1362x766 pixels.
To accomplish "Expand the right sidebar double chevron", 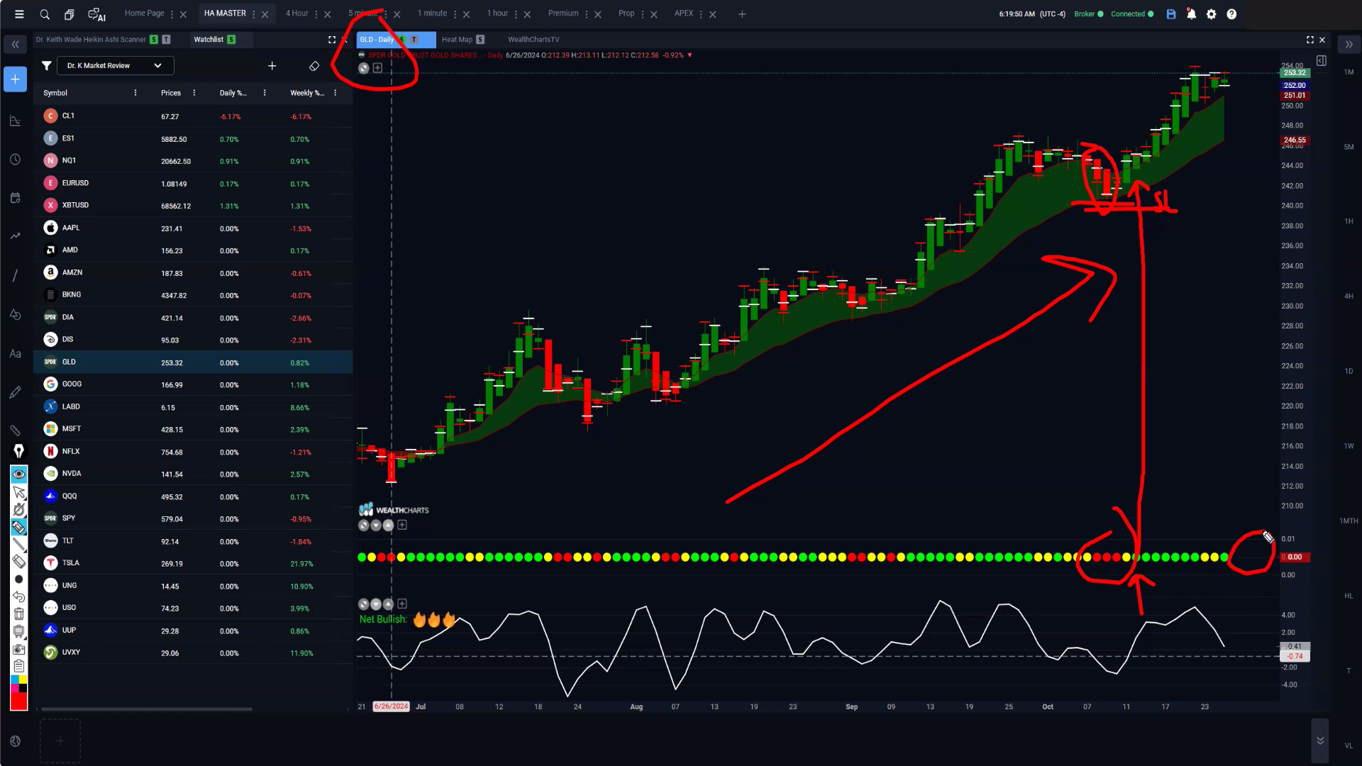I will tap(1349, 44).
